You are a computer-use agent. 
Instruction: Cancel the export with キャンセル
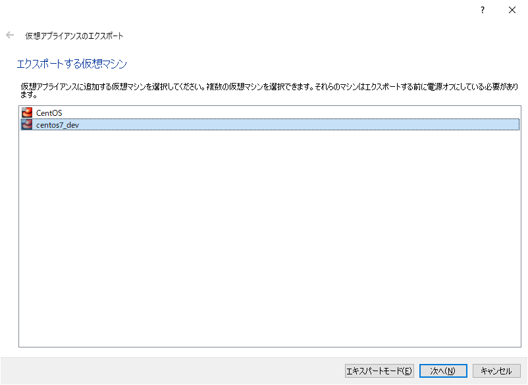click(496, 371)
